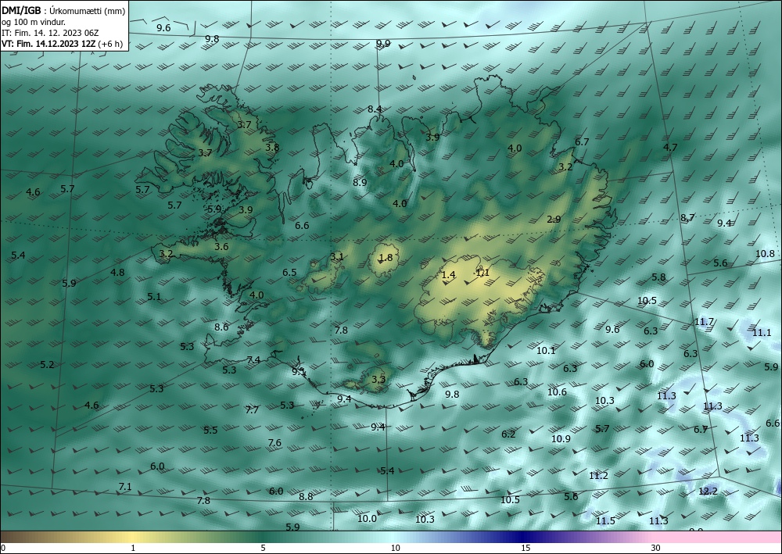Click the map value 7.6
Image resolution: width=782 pixels, height=554 pixels.
[x=274, y=442]
